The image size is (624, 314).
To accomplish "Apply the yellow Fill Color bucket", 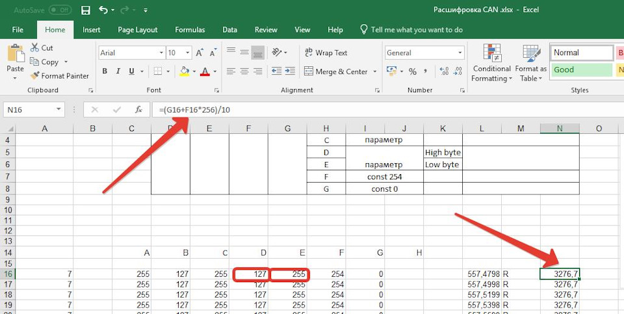I will (184, 72).
